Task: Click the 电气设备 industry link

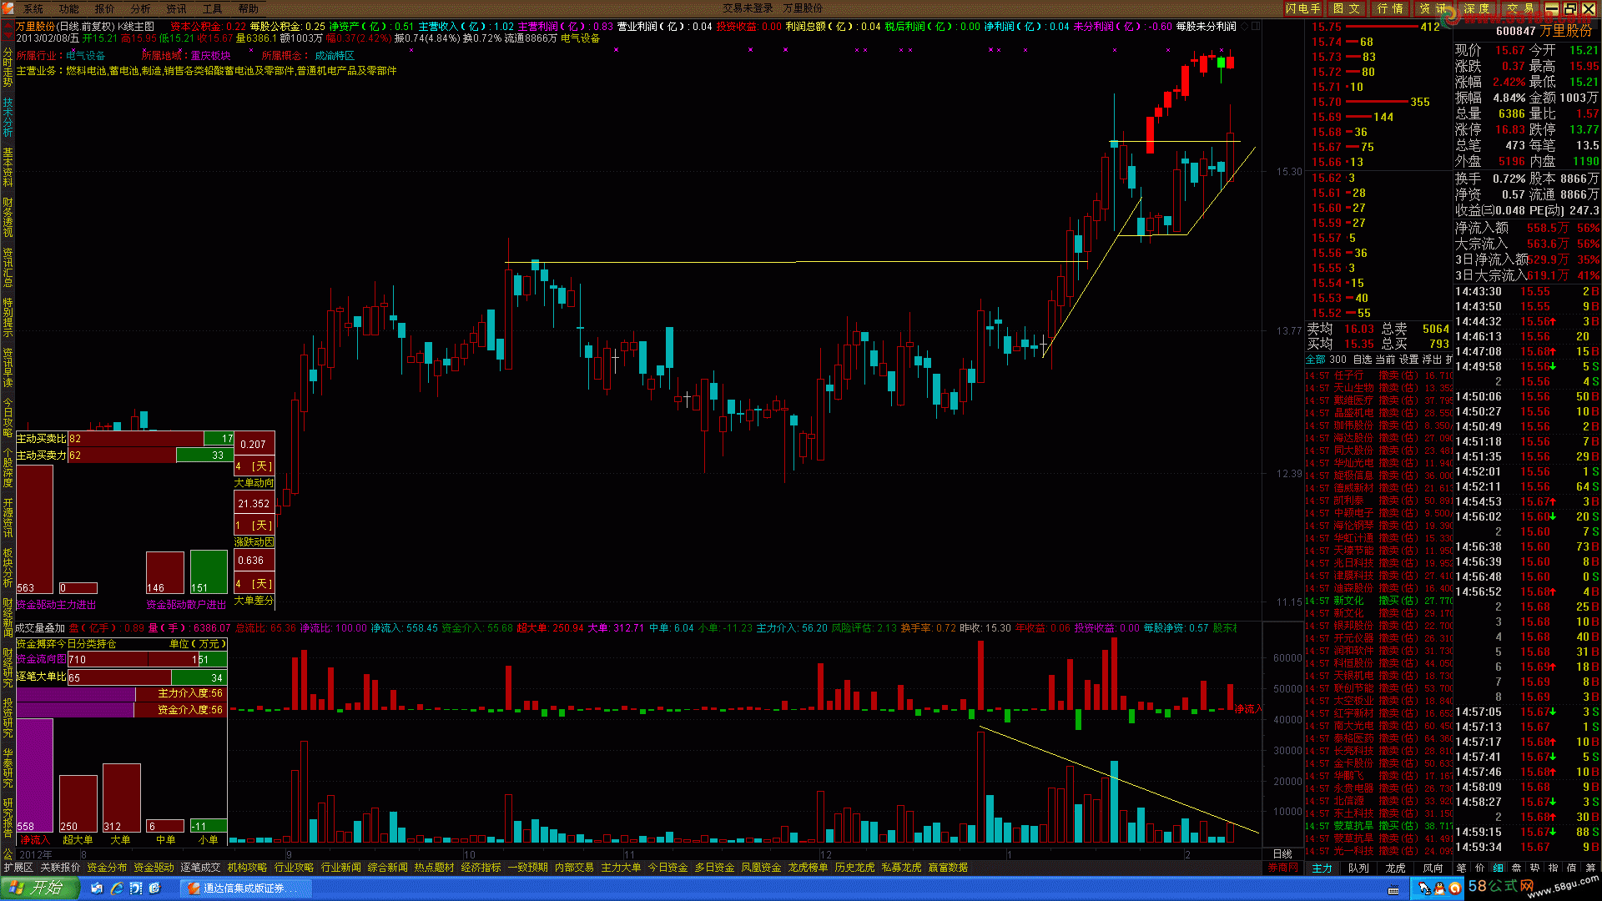Action: [x=85, y=56]
